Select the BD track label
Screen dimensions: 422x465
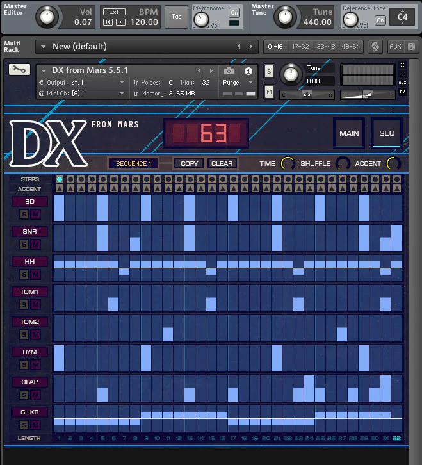29,202
